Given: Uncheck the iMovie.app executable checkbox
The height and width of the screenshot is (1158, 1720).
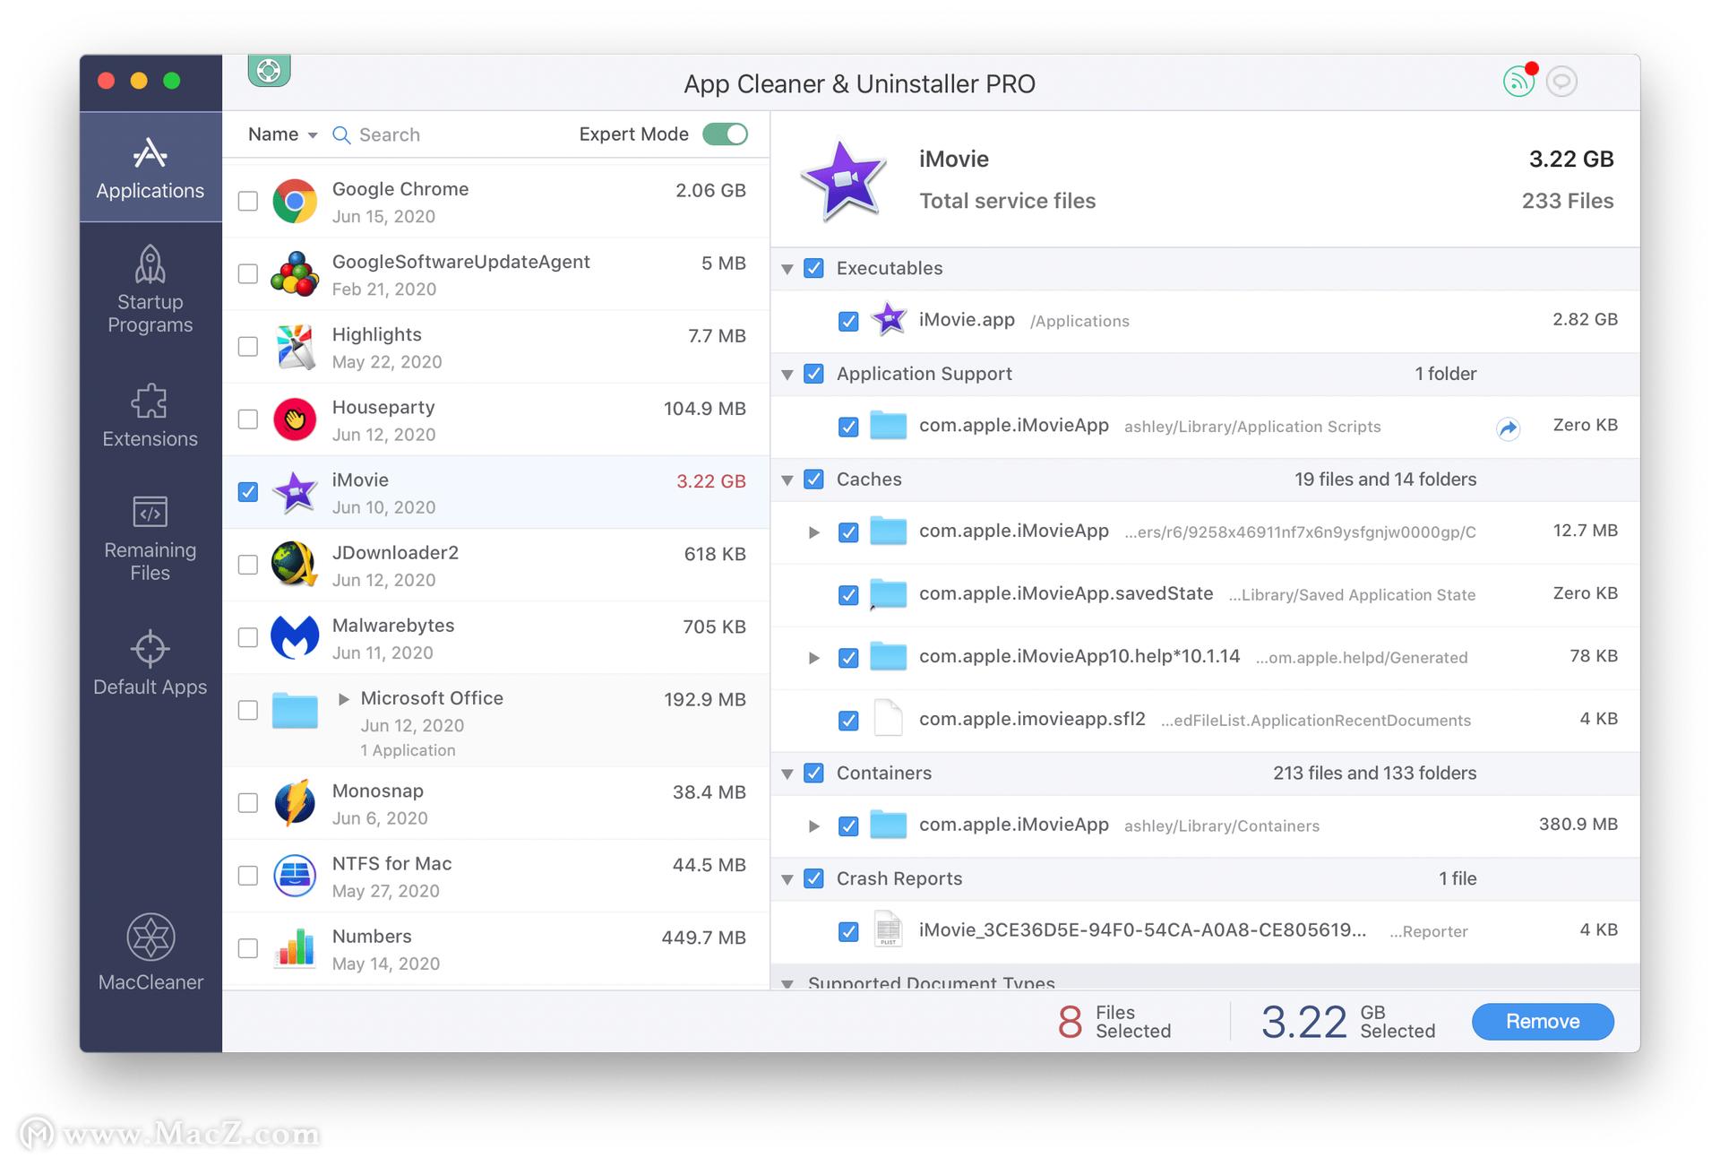Looking at the screenshot, I should [x=848, y=321].
